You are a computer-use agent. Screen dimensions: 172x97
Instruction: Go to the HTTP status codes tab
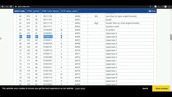69,11
